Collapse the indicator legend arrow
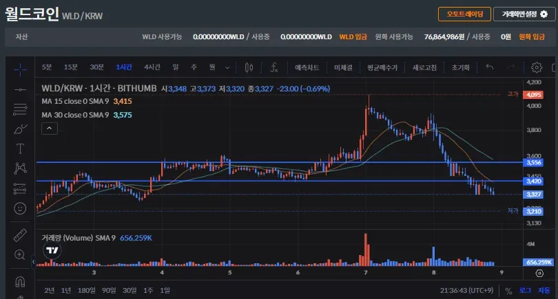558x299 pixels. coord(50,129)
